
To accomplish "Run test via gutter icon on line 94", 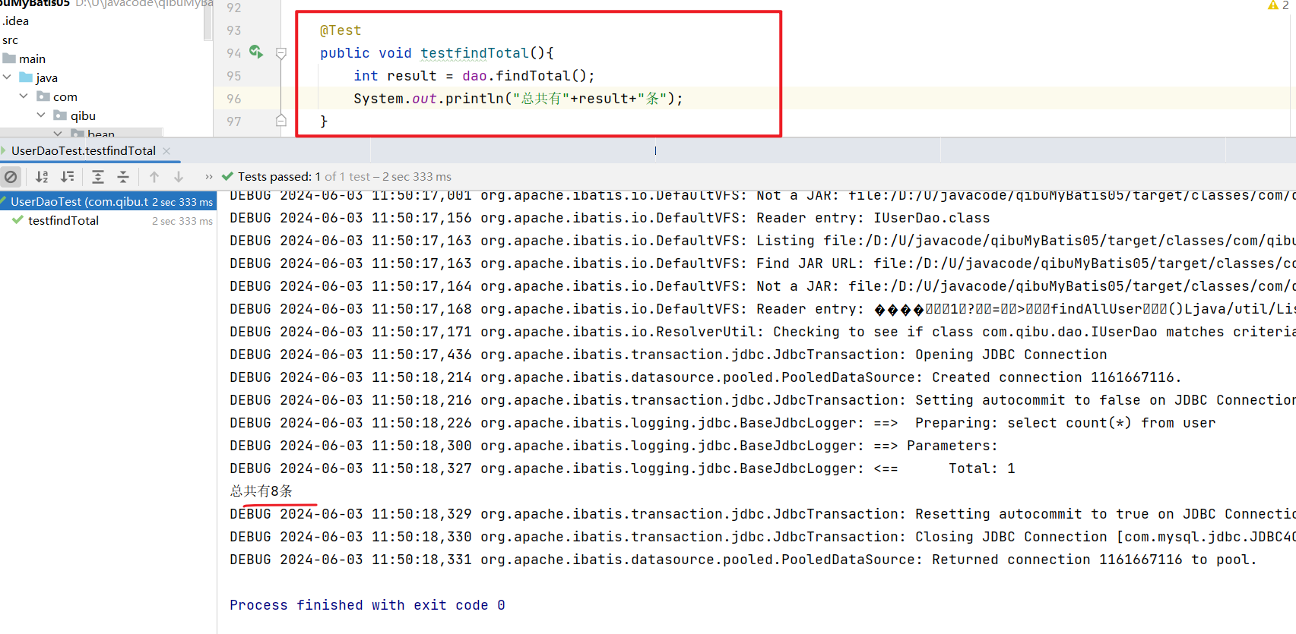I will pos(256,52).
